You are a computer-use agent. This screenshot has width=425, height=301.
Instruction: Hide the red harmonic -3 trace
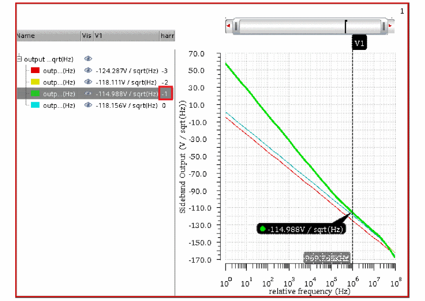[88, 70]
